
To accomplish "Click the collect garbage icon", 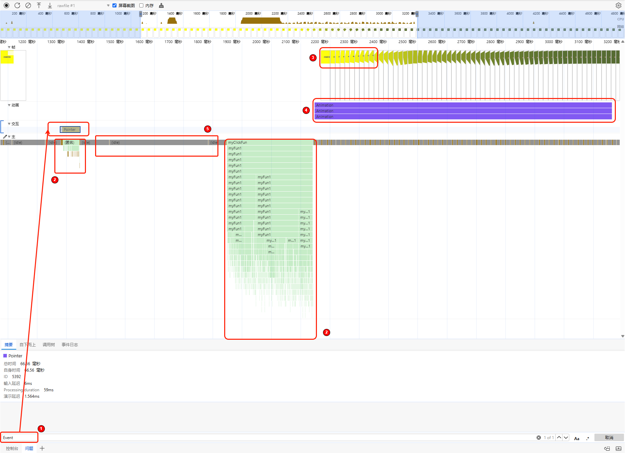I will coord(161,5).
